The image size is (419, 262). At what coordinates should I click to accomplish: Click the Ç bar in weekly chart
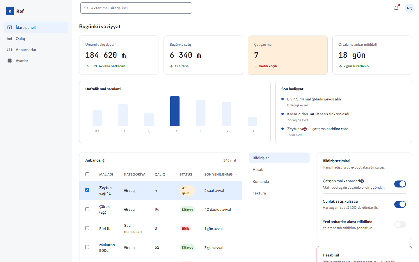149,119
